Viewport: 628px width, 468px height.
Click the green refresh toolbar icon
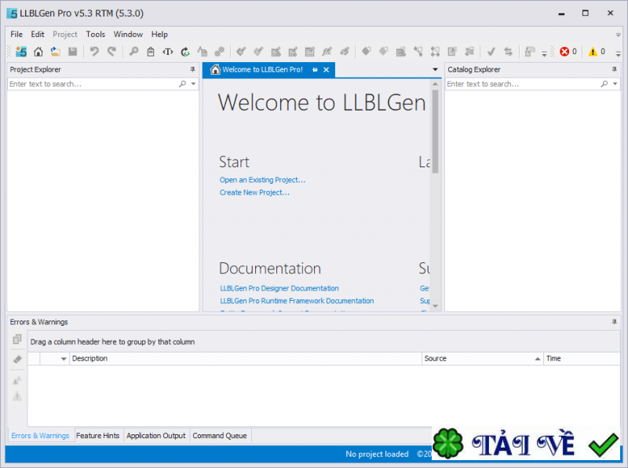[x=185, y=51]
